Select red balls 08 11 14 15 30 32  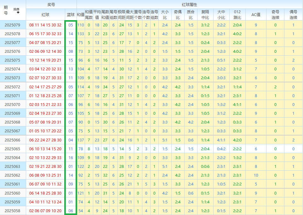click(x=45, y=25)
